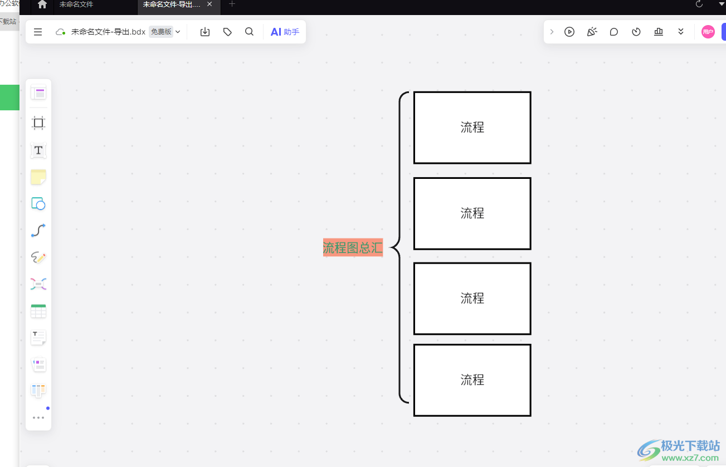726x467 pixels.
Task: Select the Mind map tool
Action: coord(38,284)
